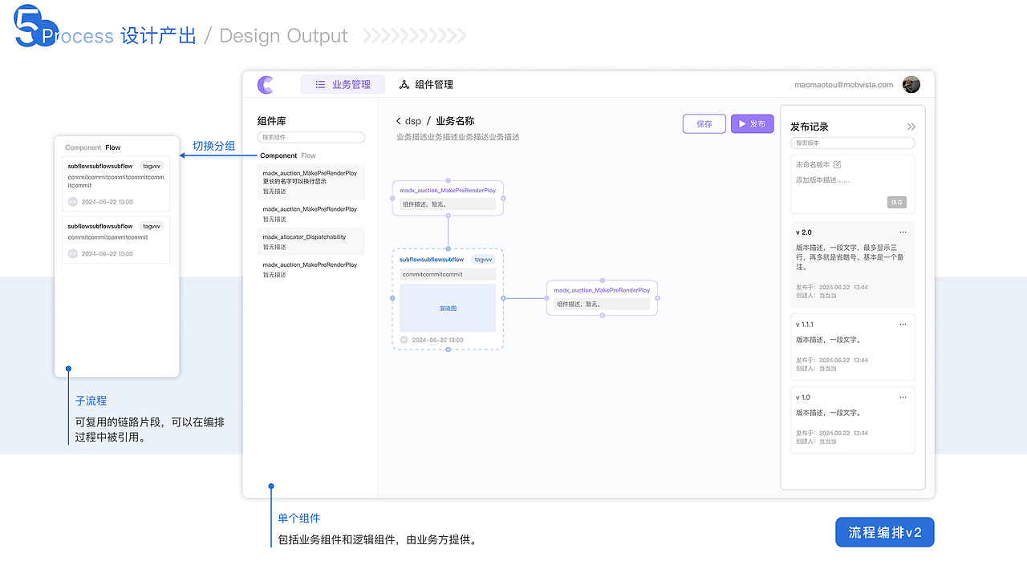Select the tagvvv tag on subflowsubflowsubflow node
This screenshot has height=577, width=1027.
[x=482, y=260]
